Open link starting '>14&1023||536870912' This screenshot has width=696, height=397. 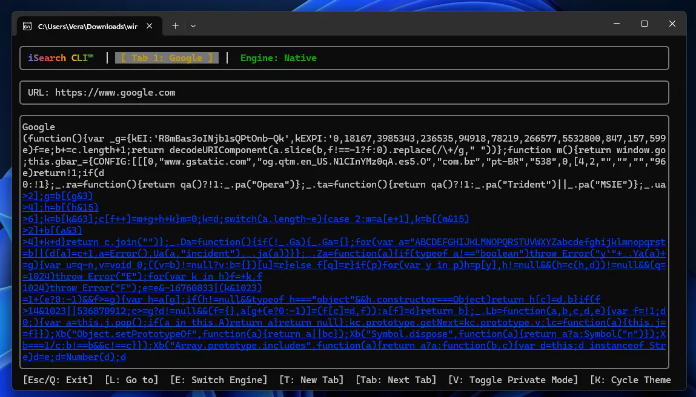(344, 311)
